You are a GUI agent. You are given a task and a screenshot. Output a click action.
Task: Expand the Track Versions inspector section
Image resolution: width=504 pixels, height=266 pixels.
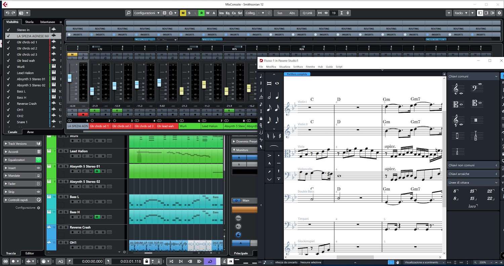pos(19,144)
